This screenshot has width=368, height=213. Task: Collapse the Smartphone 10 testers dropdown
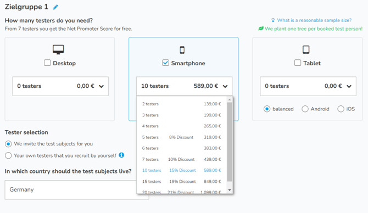[184, 86]
